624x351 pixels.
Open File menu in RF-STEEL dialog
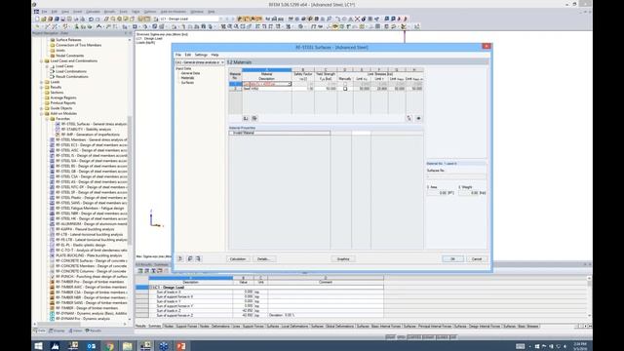point(178,55)
